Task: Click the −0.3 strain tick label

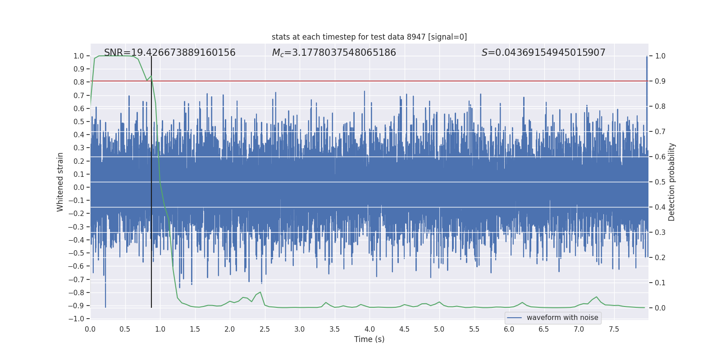Action: 76,227
